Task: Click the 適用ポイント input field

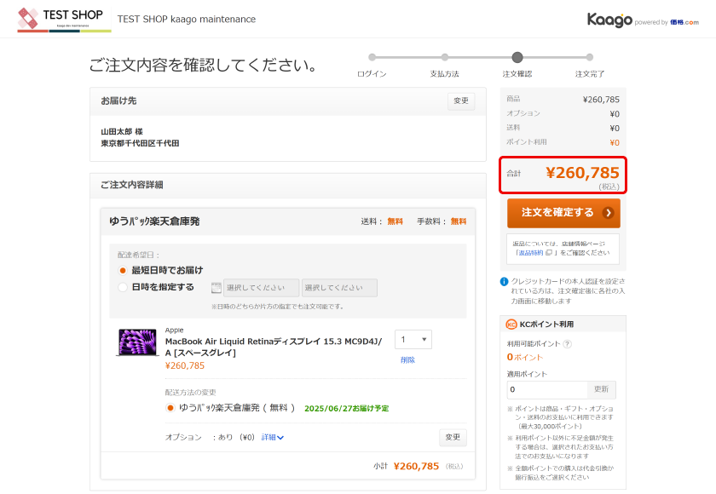Action: click(547, 389)
